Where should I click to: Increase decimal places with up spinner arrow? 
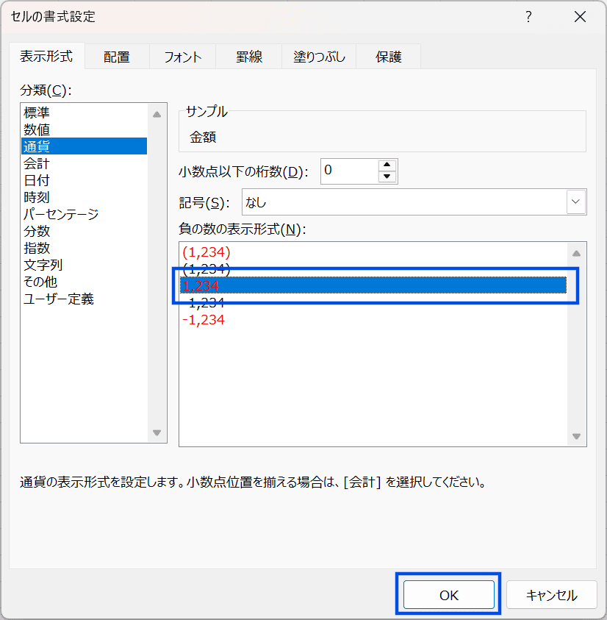click(x=387, y=165)
